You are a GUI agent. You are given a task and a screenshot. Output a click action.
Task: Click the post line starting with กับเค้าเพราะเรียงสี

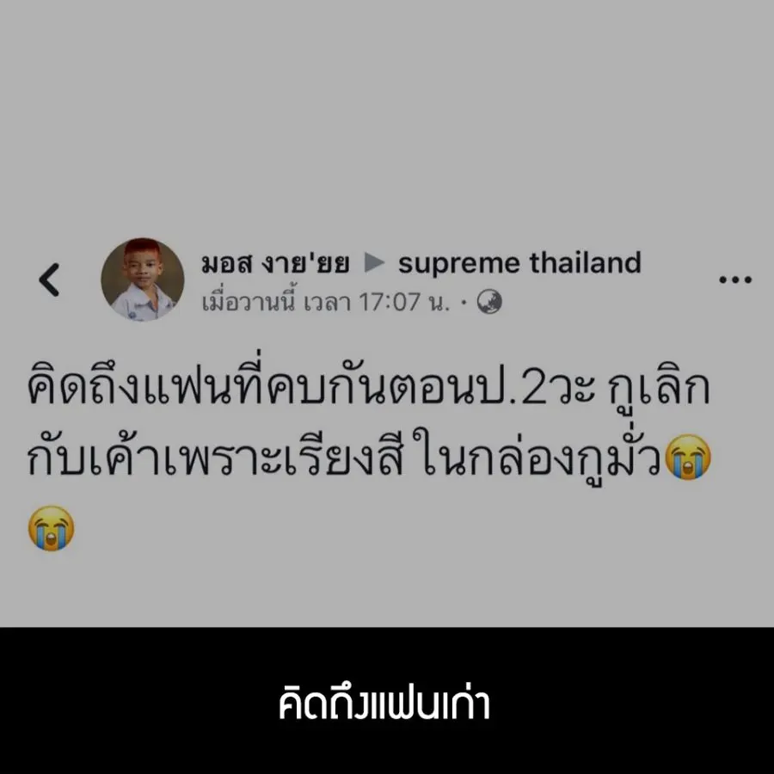pos(369,459)
